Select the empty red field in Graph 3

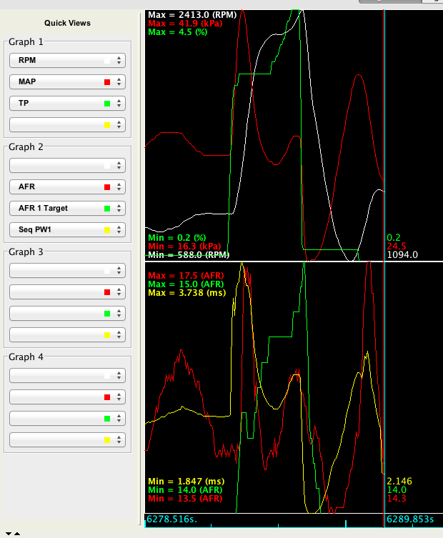click(67, 292)
